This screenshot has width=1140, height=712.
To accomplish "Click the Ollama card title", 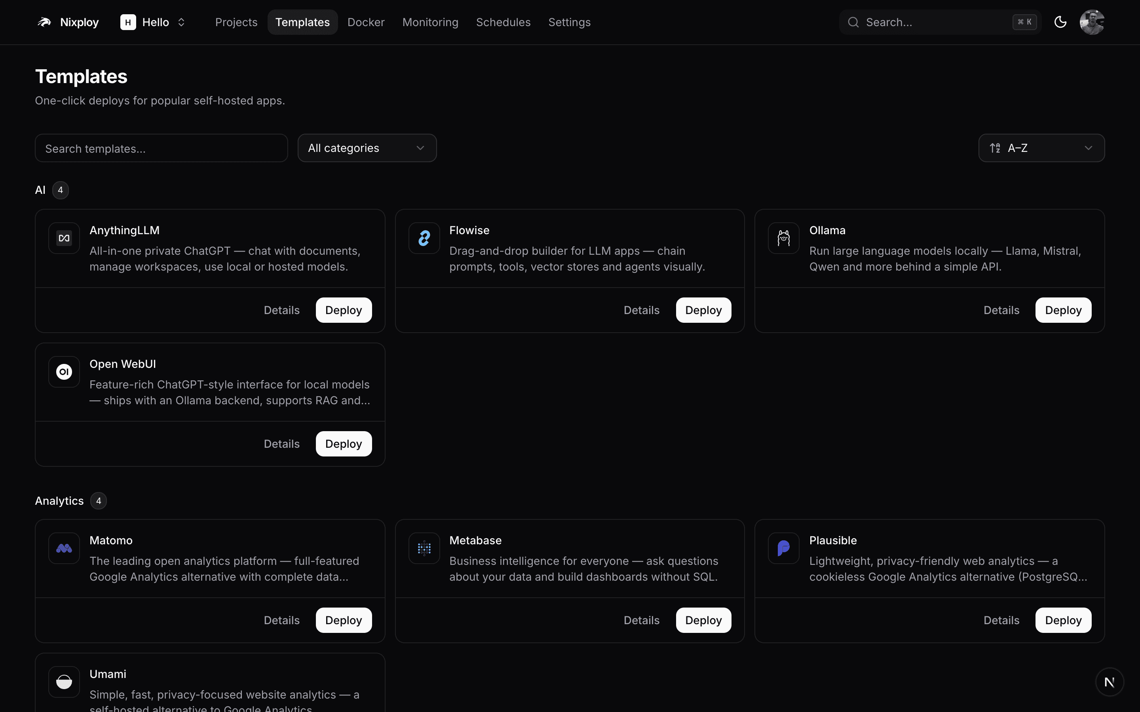I will click(827, 230).
